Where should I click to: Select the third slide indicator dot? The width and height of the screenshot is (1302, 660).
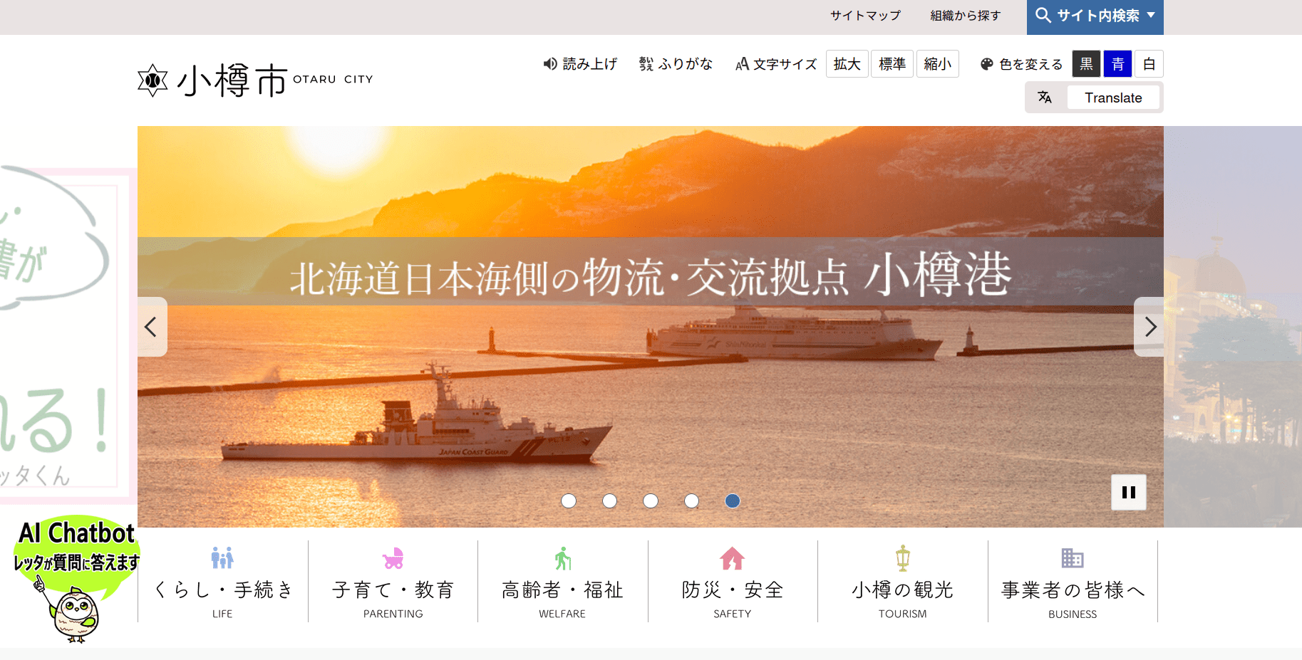(x=651, y=501)
